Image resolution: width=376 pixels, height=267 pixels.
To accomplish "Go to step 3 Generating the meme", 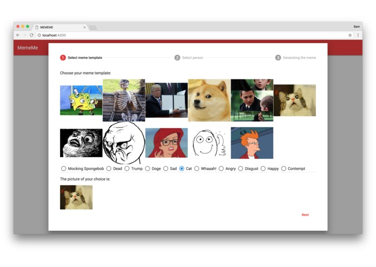I will pyautogui.click(x=295, y=58).
